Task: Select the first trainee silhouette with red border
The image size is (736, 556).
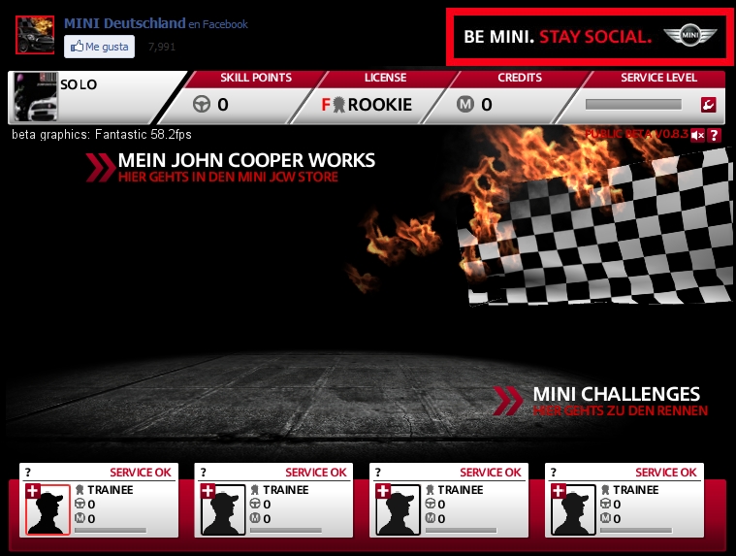Action: click(48, 510)
